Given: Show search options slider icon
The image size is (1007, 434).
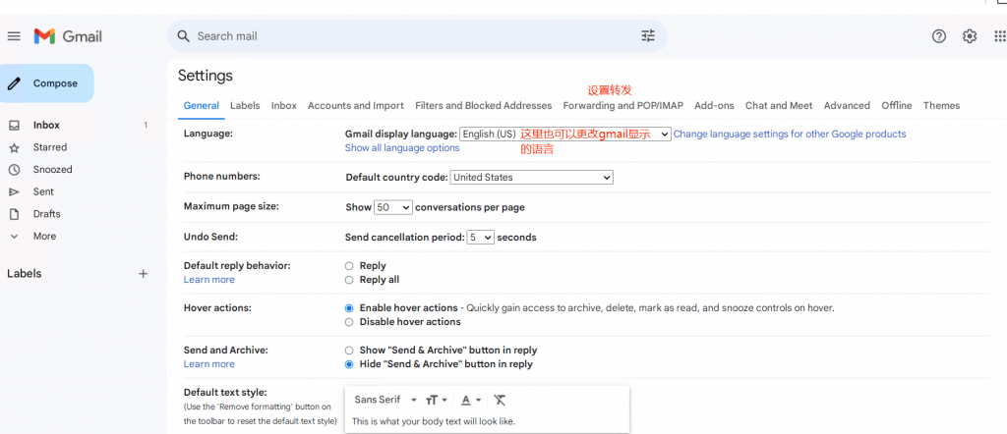Looking at the screenshot, I should (648, 36).
